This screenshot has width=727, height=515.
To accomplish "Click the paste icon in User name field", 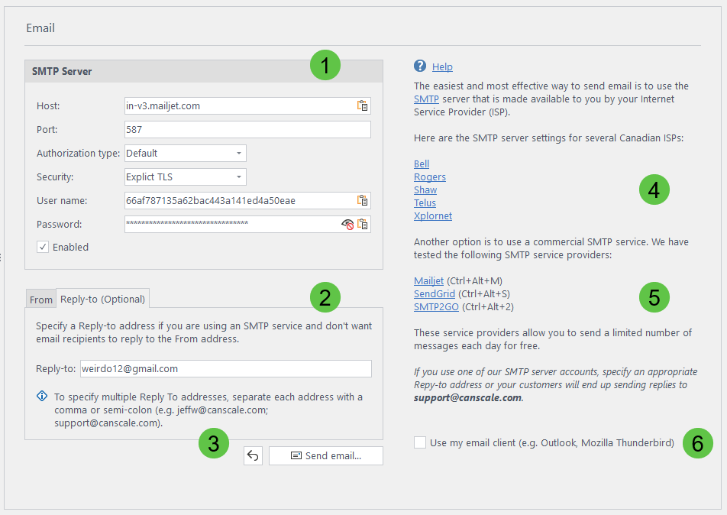I will tap(363, 201).
